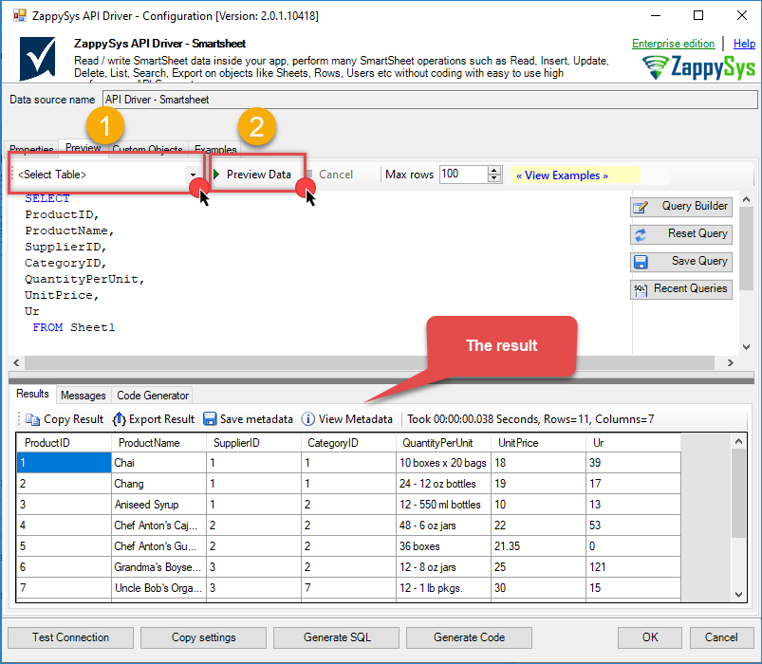Viewport: 762px width, 664px height.
Task: Click the Recent Queries SQL icon
Action: click(x=641, y=290)
